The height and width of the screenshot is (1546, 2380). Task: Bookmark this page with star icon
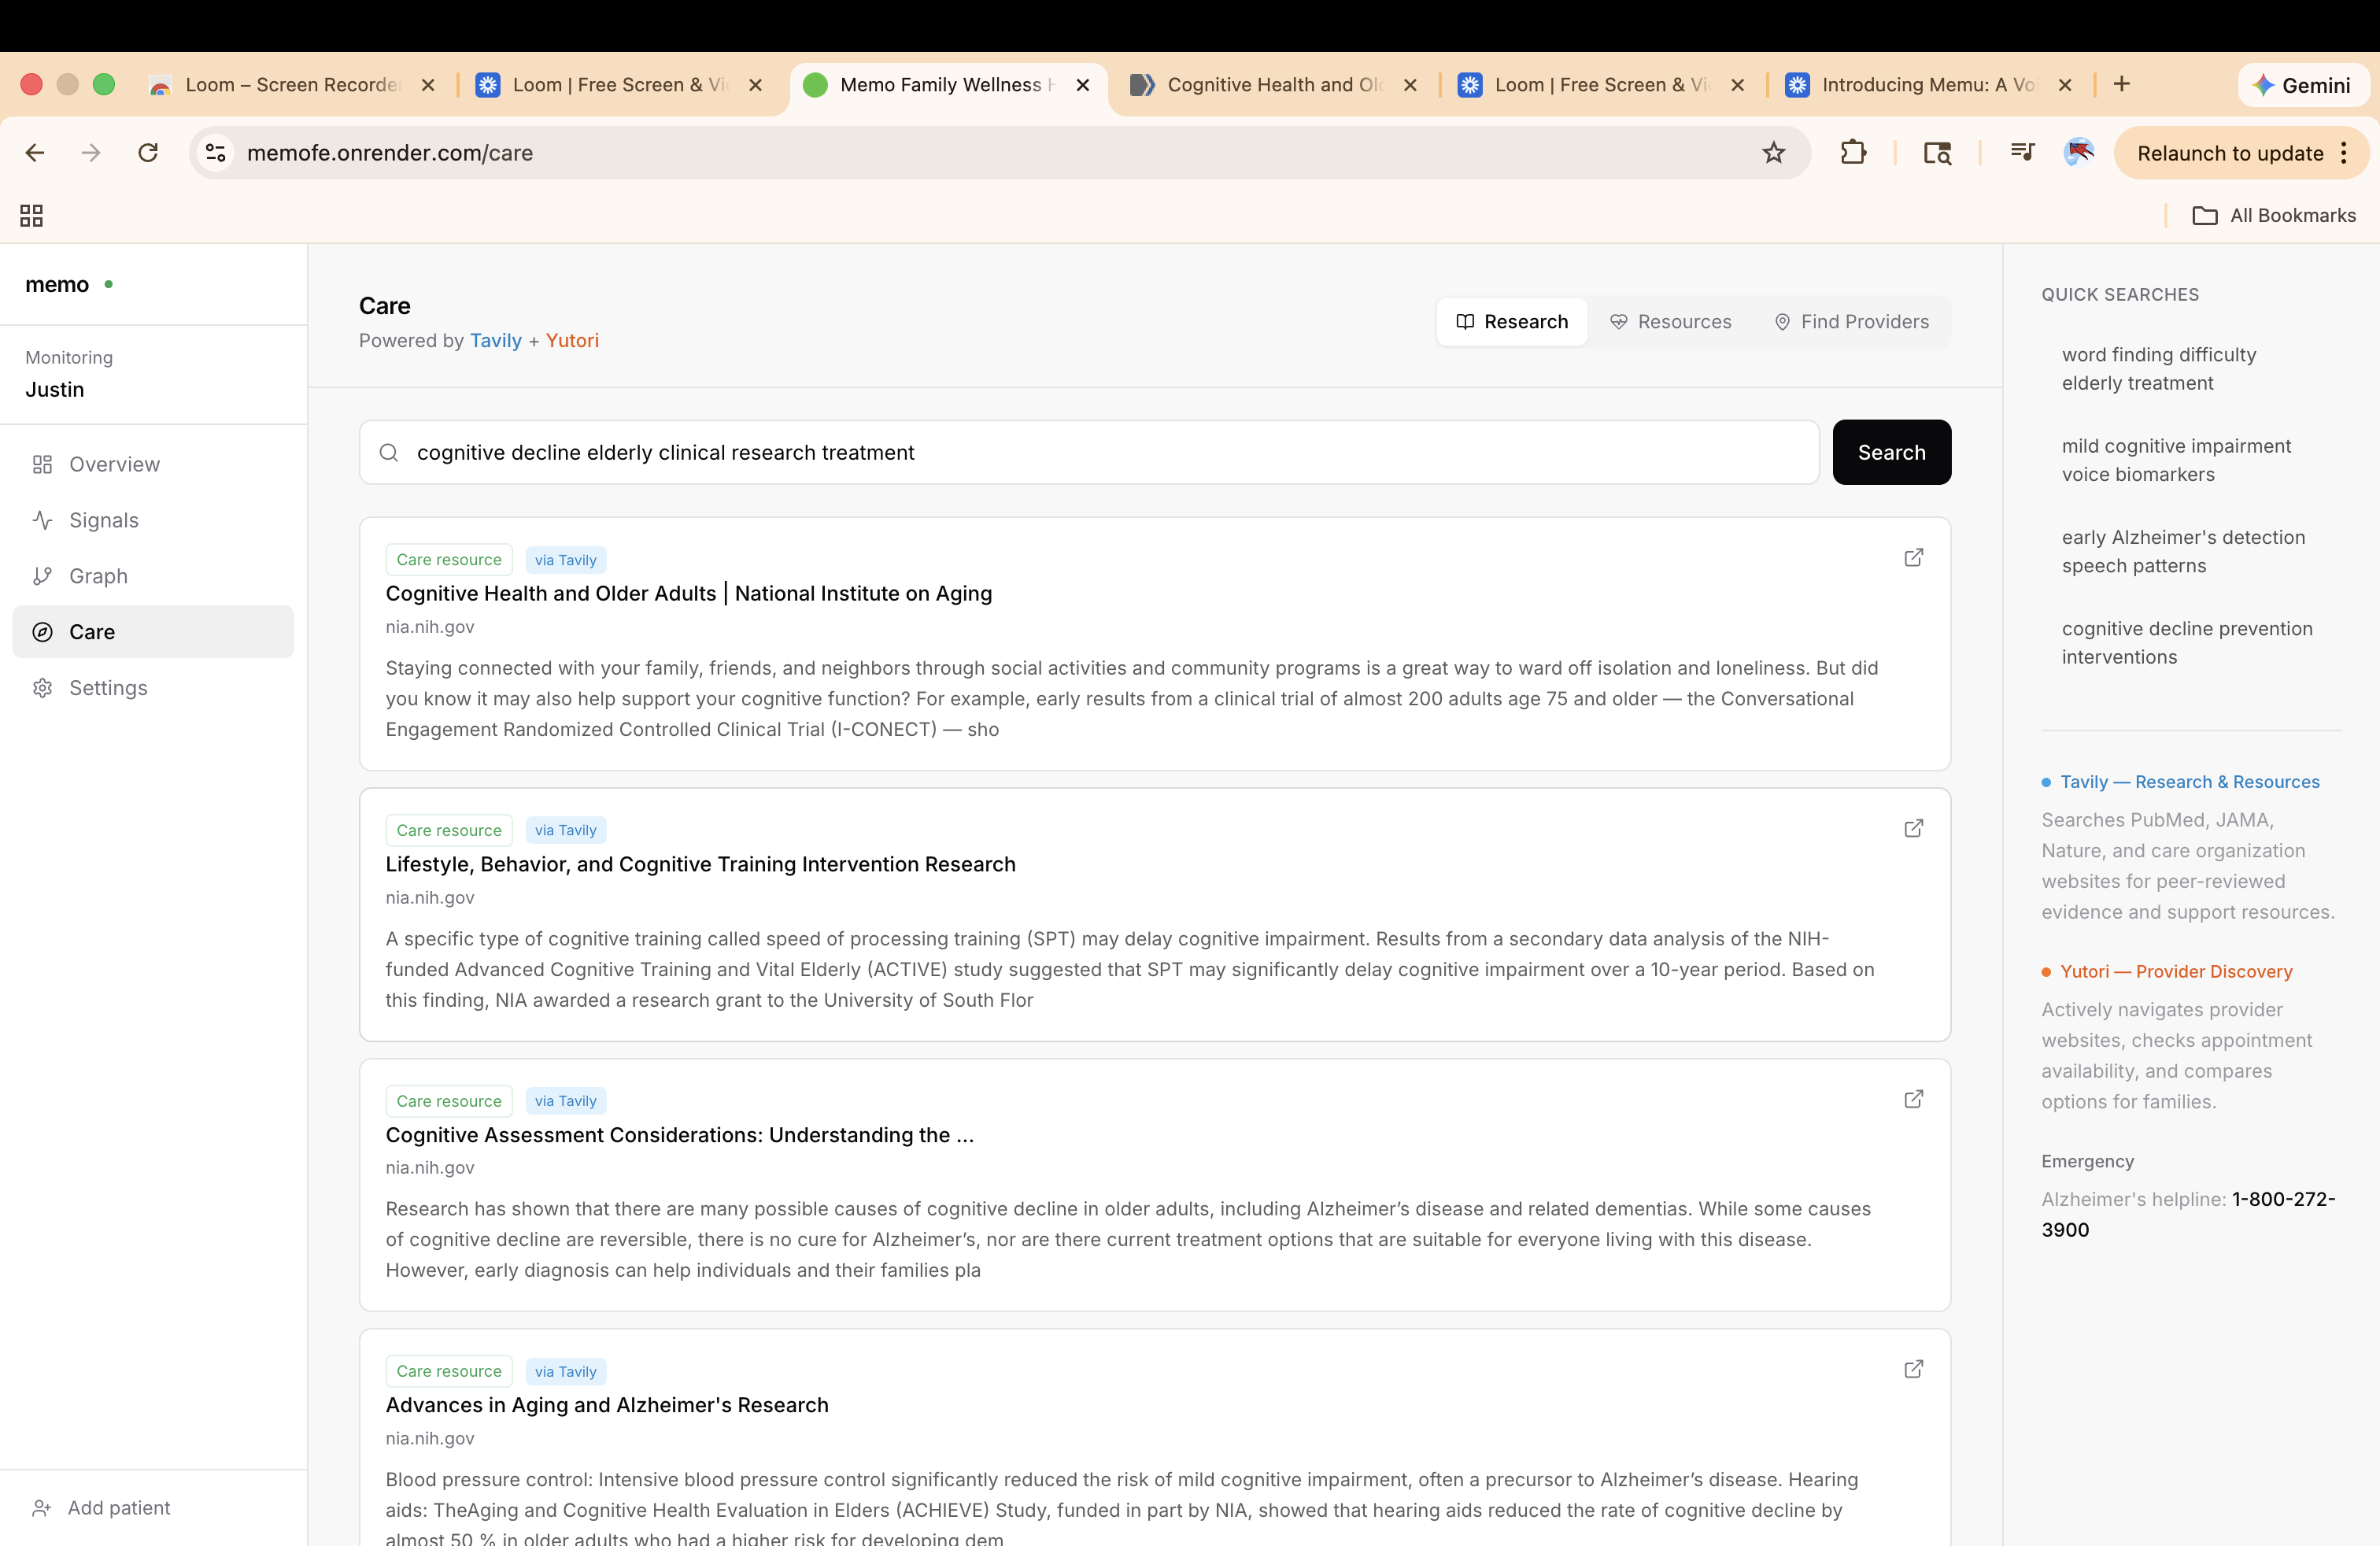tap(1773, 153)
